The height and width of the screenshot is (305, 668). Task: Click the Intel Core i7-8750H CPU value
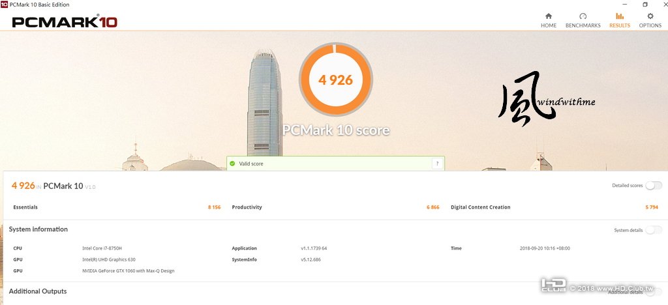click(x=102, y=248)
